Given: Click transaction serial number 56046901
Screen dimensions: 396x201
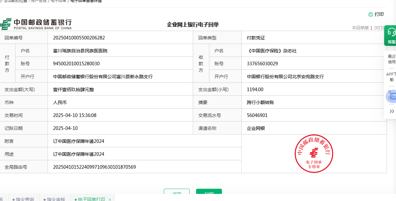Looking at the screenshot, I should (257, 115).
